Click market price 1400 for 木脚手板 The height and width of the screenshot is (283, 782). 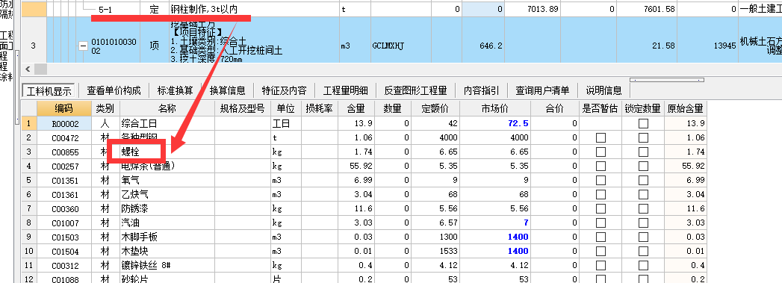click(495, 237)
